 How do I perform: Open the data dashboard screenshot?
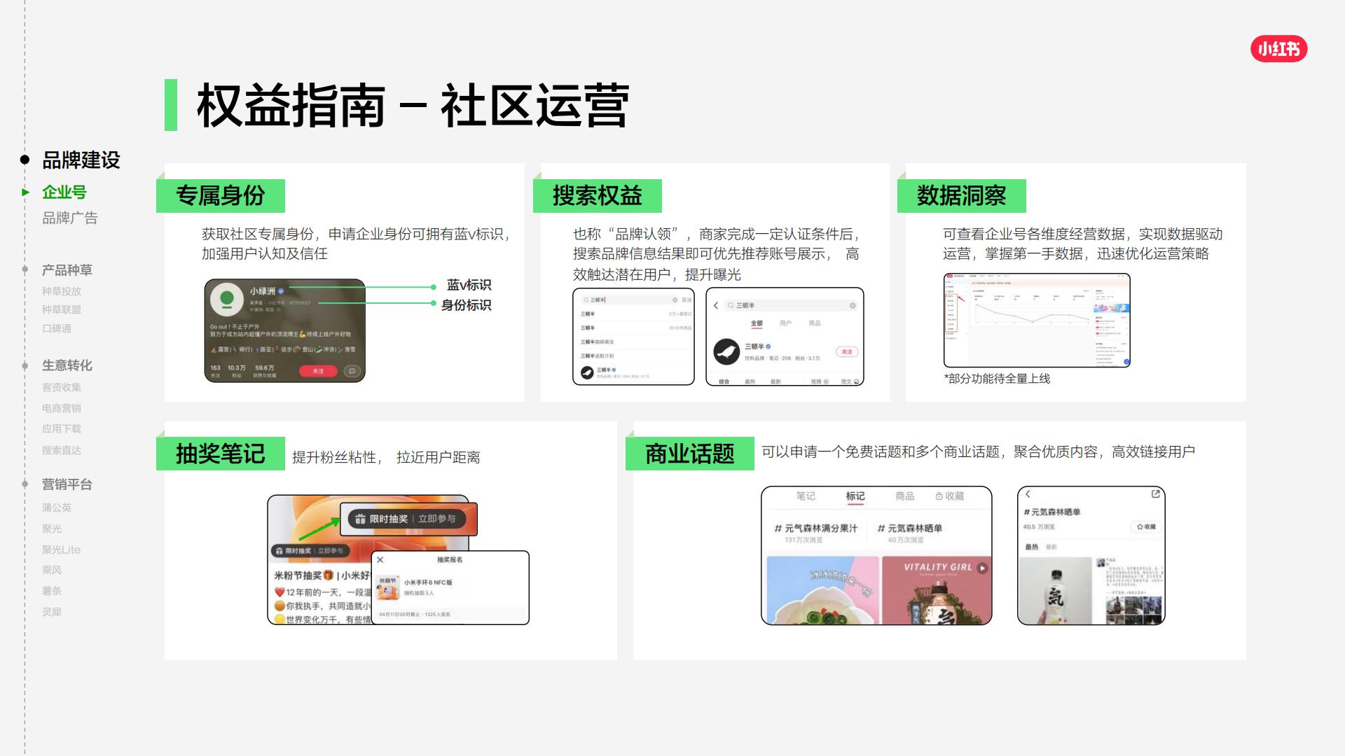(1037, 320)
